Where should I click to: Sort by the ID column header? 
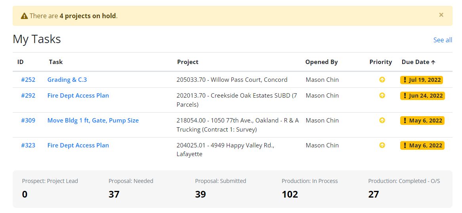pos(20,62)
